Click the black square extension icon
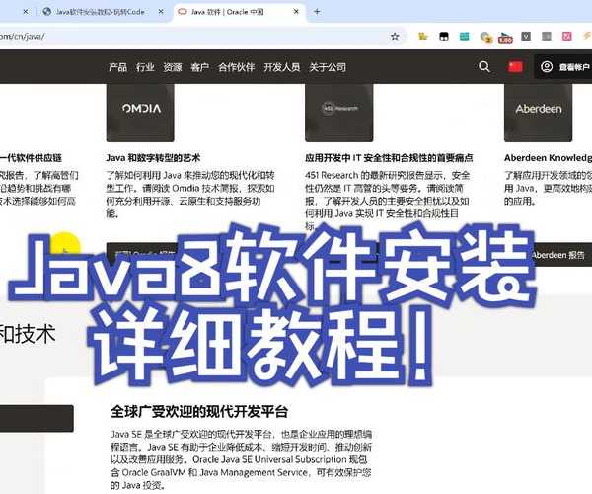Image resolution: width=592 pixels, height=494 pixels. [x=444, y=37]
